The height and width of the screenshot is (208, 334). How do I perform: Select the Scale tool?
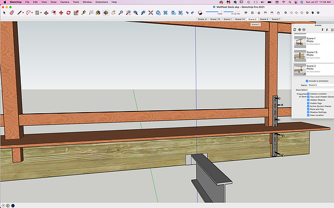coord(76,13)
